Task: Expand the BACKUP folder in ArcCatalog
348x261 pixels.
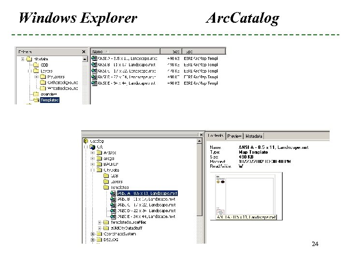Action: point(92,164)
